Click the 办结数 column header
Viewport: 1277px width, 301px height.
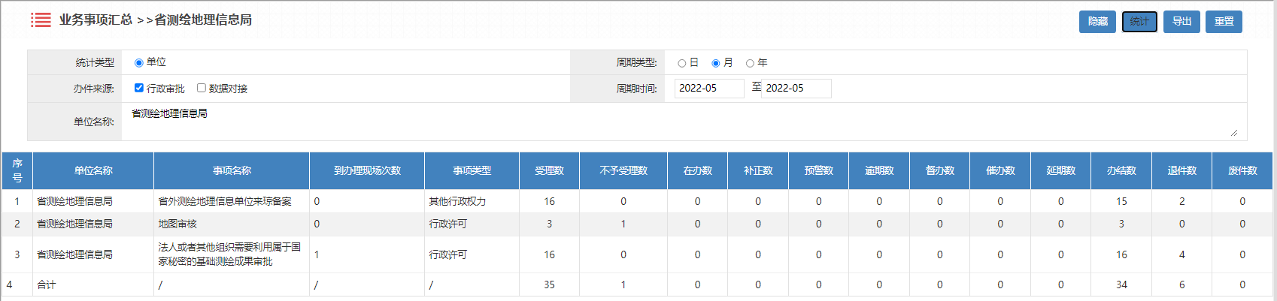pyautogui.click(x=1121, y=171)
